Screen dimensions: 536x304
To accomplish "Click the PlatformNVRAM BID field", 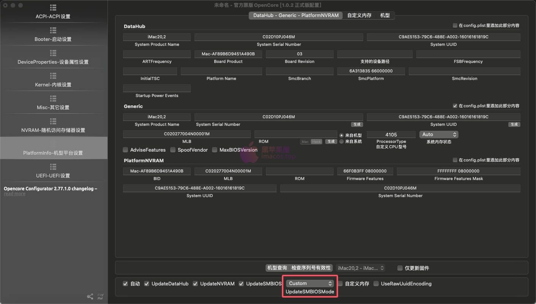I will pos(157,171).
